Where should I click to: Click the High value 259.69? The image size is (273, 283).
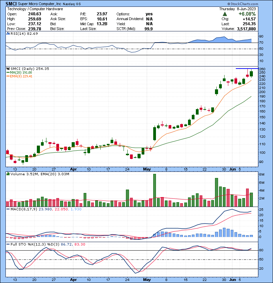(x=34, y=19)
